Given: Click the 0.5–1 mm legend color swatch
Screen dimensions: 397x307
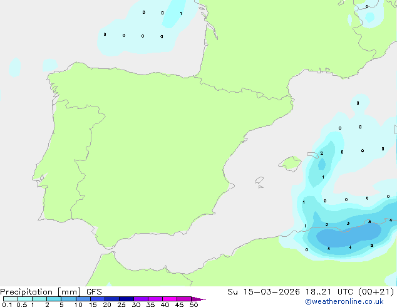Looking at the screenshot, I should tap(25, 299).
